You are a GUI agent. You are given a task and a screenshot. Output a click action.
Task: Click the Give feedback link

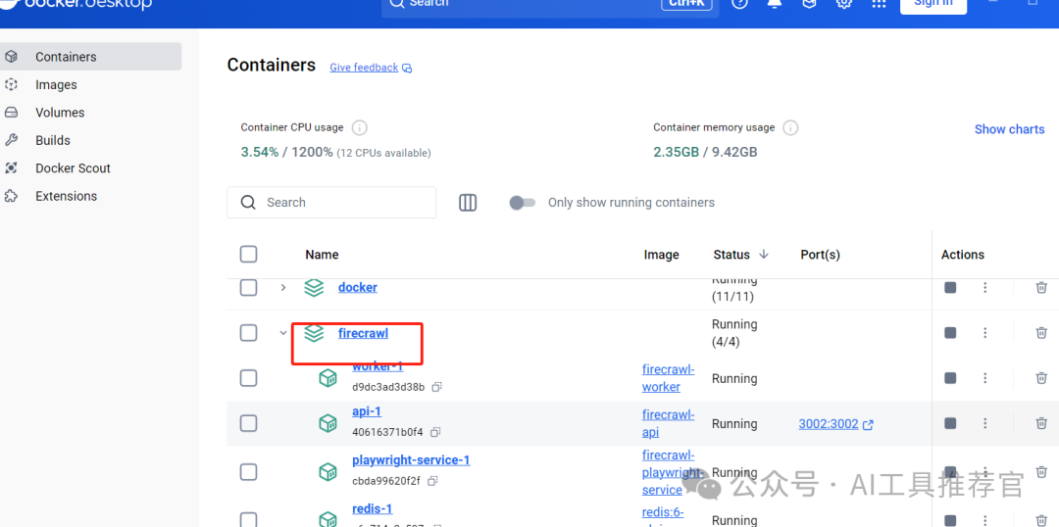pyautogui.click(x=370, y=68)
